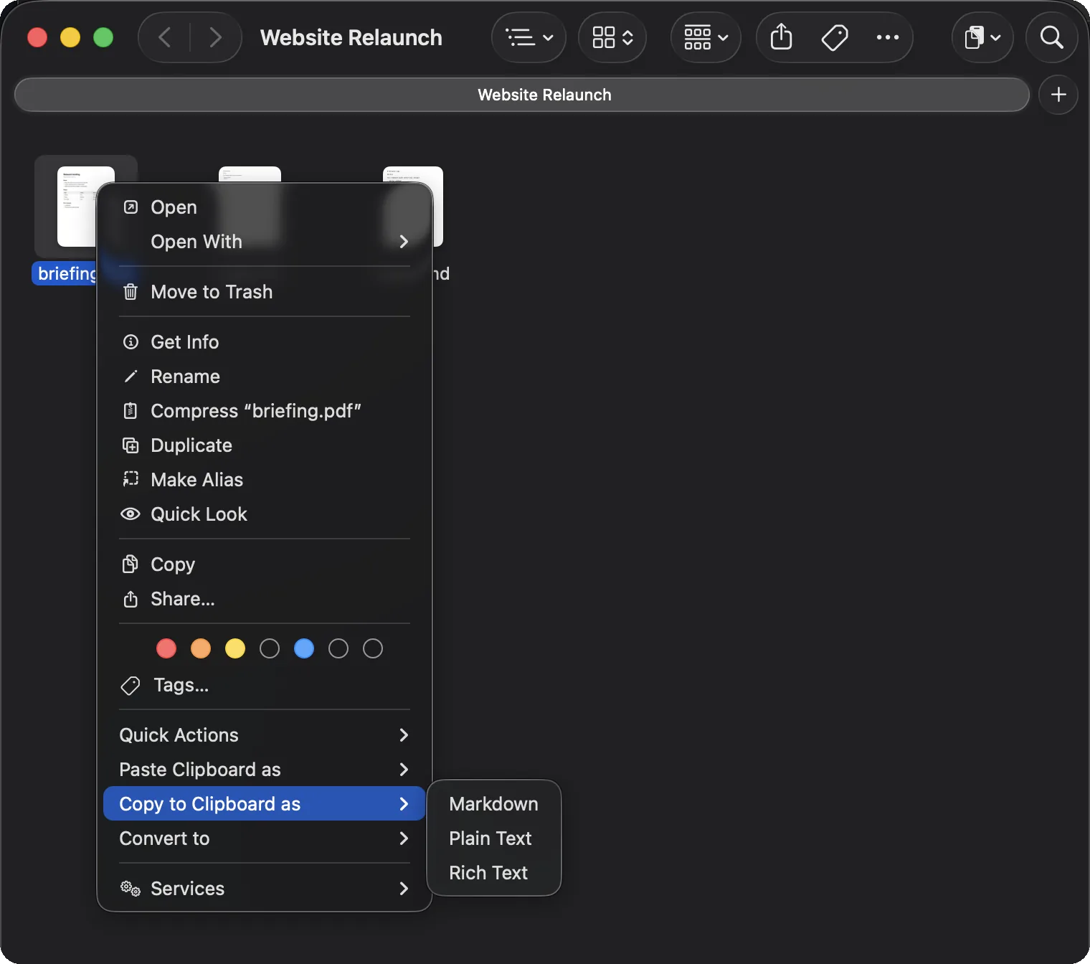Click Quick Look with the eye icon

(264, 514)
